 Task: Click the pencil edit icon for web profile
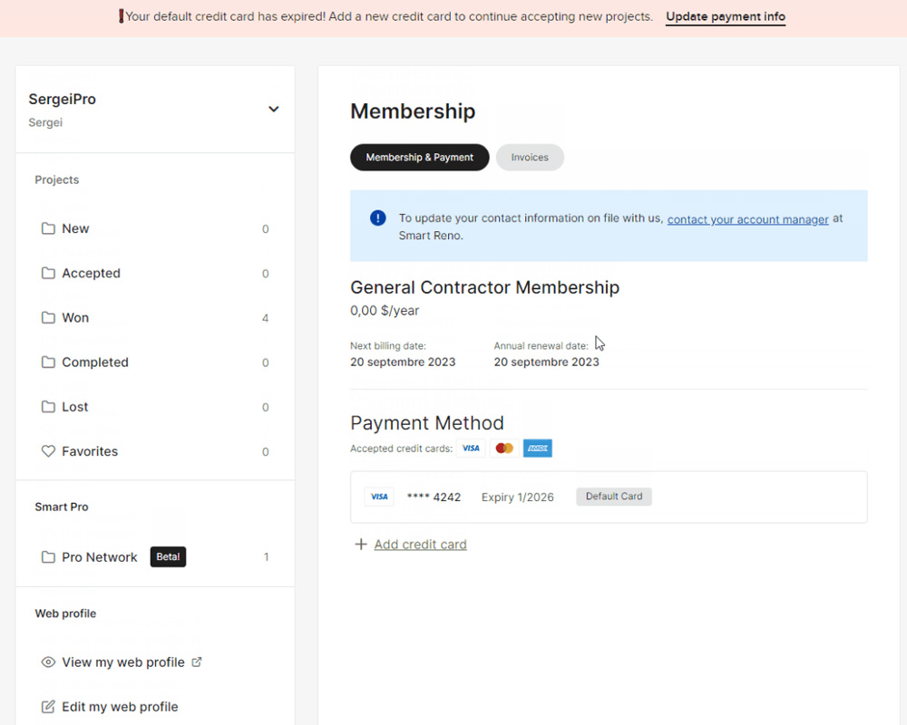(49, 707)
